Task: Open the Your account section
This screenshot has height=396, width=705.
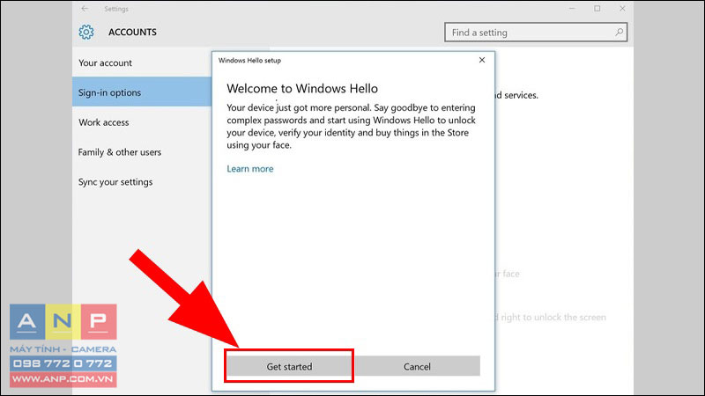Action: coord(142,62)
